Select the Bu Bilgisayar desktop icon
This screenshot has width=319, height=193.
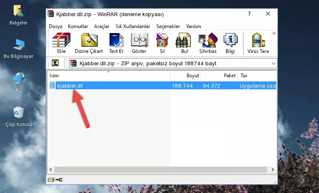tap(19, 49)
